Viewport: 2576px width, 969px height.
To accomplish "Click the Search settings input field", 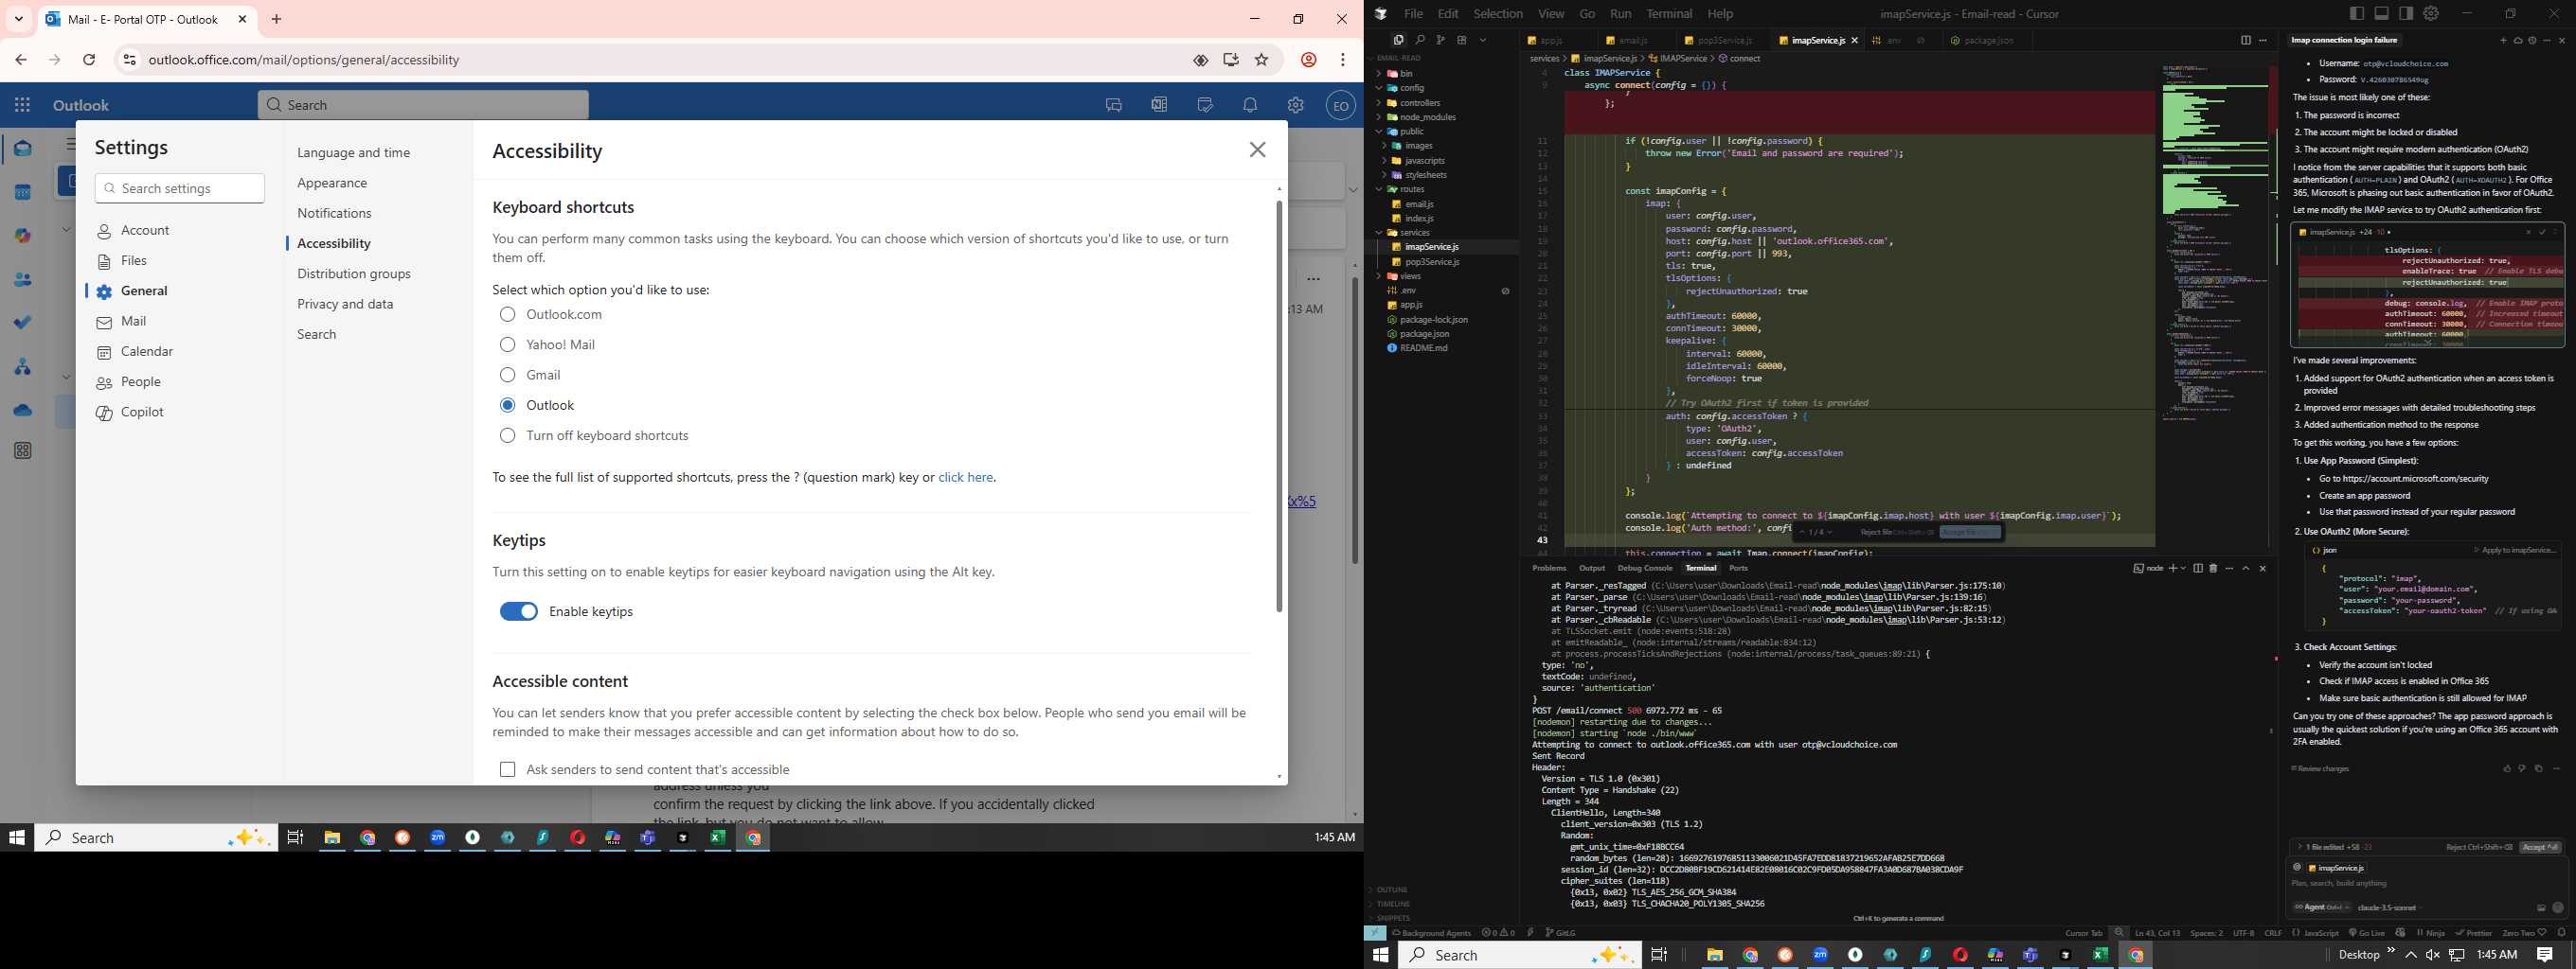I will tap(180, 189).
